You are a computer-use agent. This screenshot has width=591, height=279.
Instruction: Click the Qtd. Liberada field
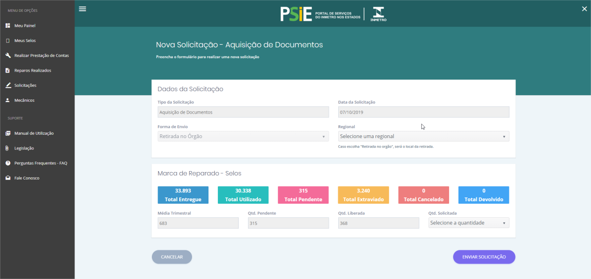tap(379, 223)
